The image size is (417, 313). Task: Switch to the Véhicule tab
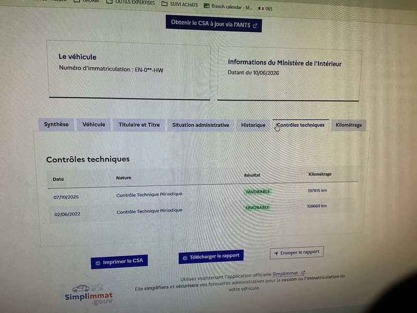(x=94, y=125)
